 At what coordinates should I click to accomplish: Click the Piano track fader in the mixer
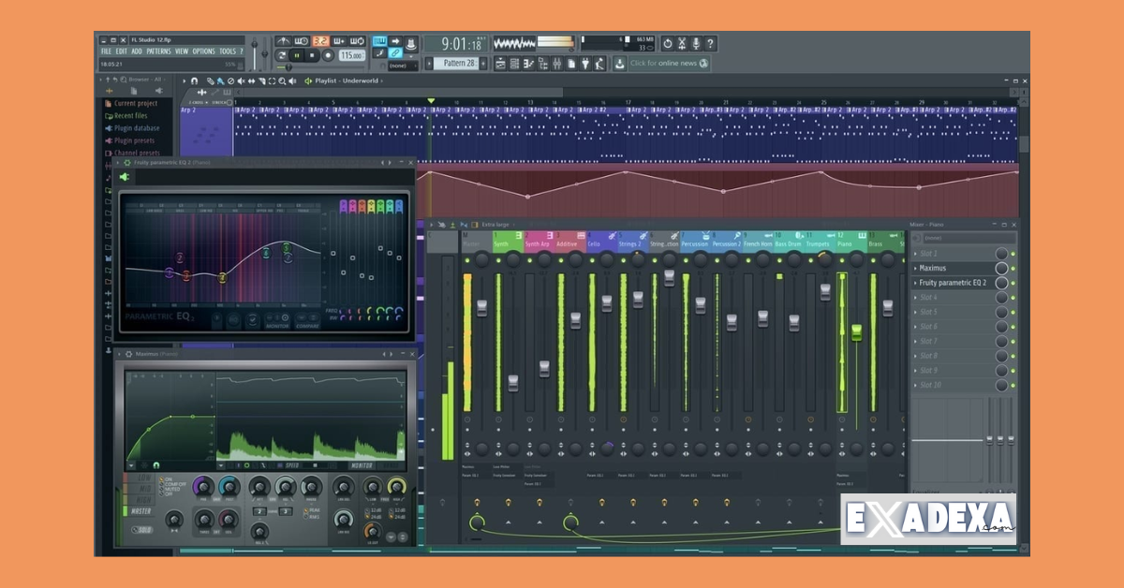coord(856,332)
